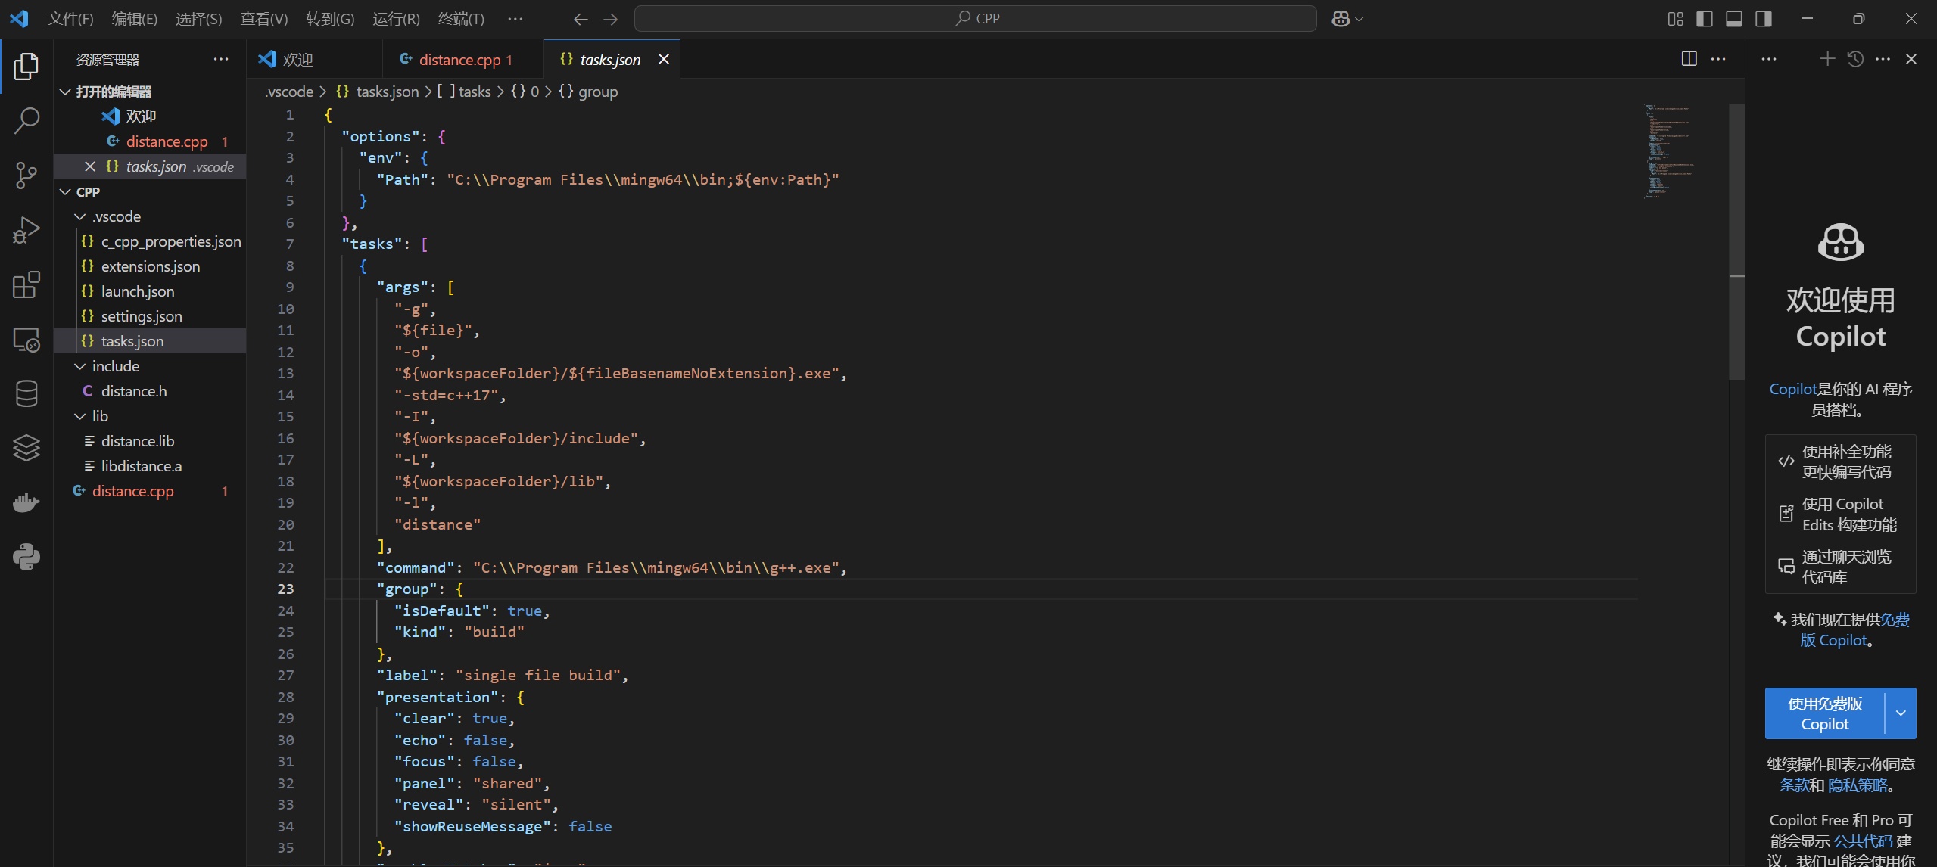Open distance.h header file

pos(150,391)
